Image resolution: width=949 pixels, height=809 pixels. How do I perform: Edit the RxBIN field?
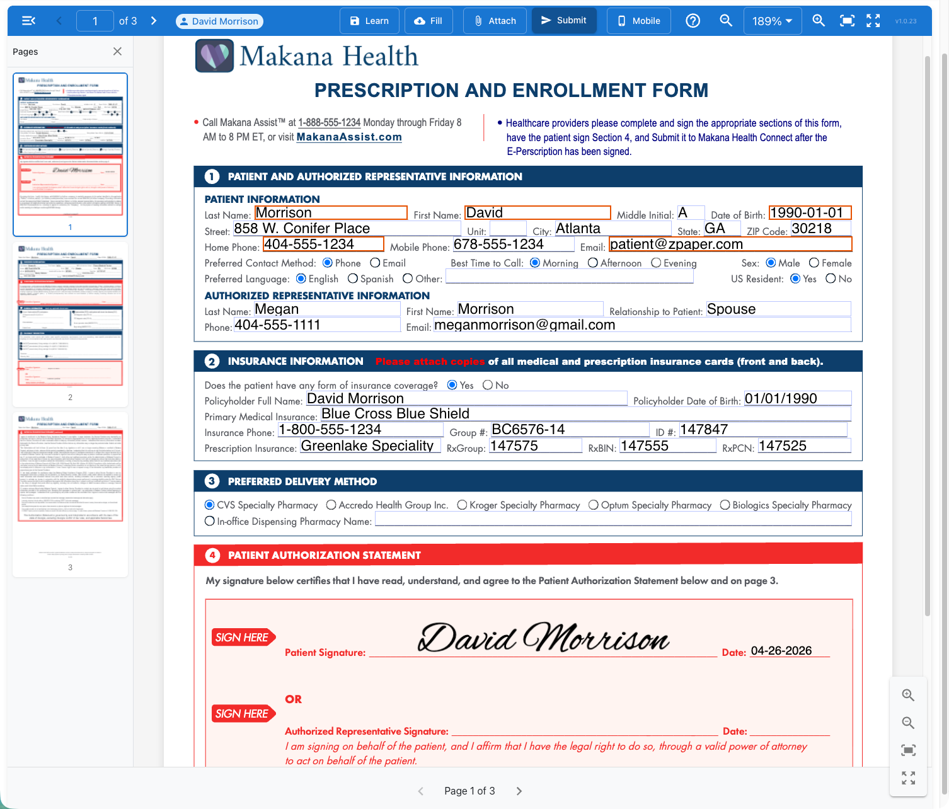pyautogui.click(x=668, y=446)
